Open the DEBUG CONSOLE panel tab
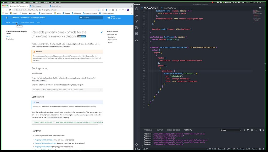This screenshot has height=152, width=268. click(x=174, y=130)
